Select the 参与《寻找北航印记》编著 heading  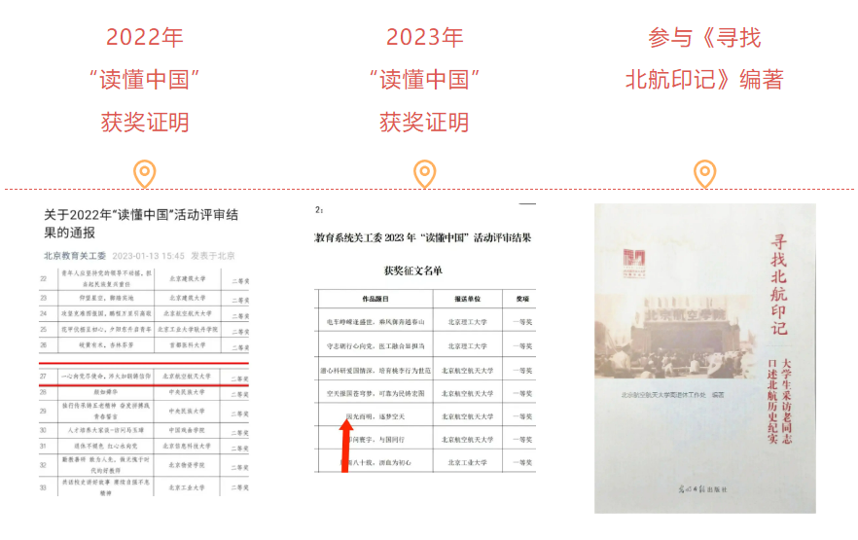click(x=704, y=59)
